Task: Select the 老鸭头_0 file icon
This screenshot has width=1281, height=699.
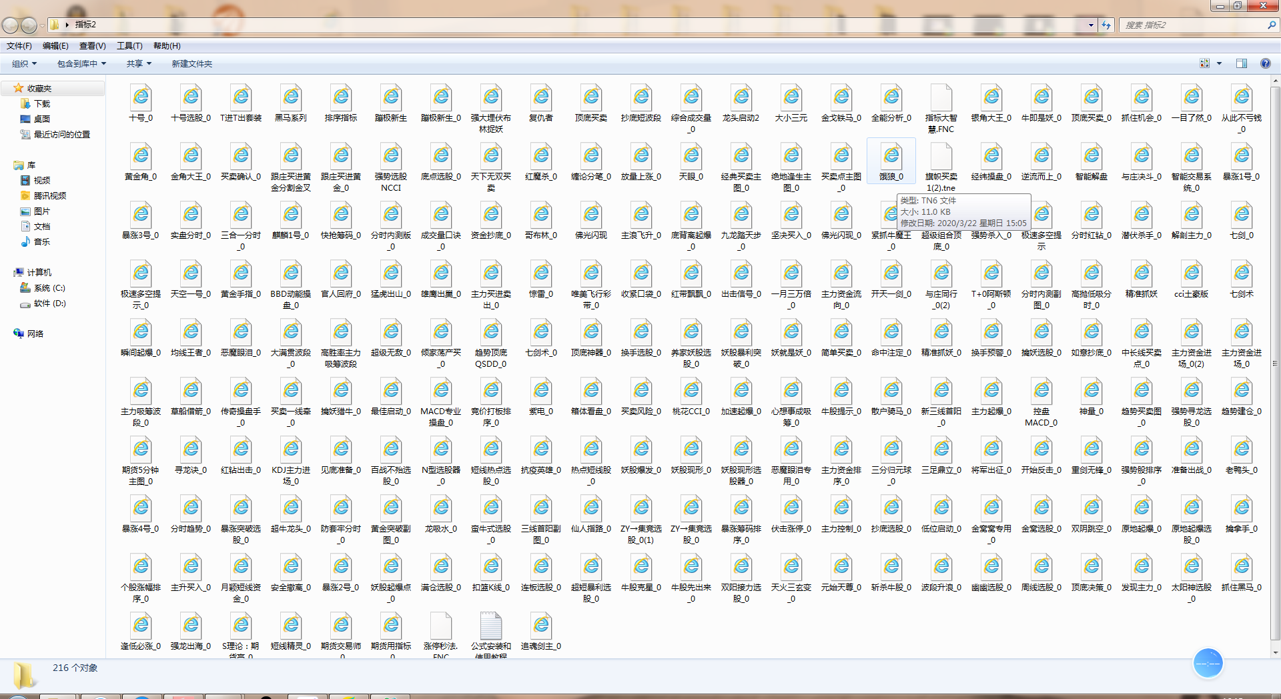Action: pyautogui.click(x=1242, y=450)
